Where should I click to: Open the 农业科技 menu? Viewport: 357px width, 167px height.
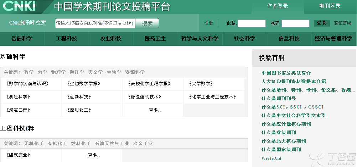point(111,39)
